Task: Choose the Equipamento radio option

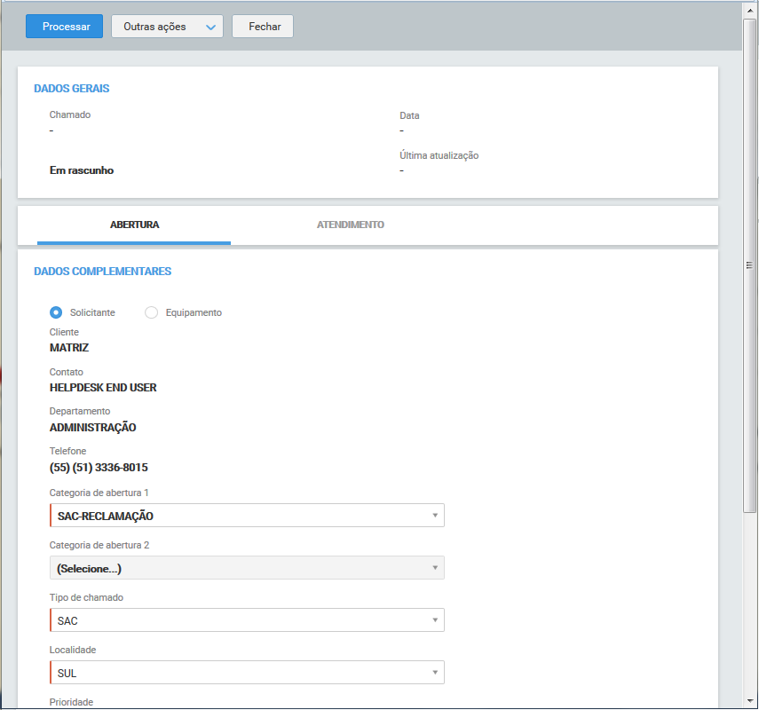Action: coord(151,312)
